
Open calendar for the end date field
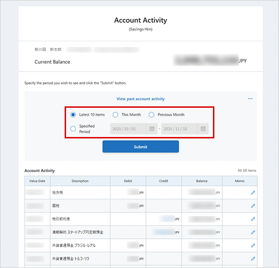click(x=203, y=129)
